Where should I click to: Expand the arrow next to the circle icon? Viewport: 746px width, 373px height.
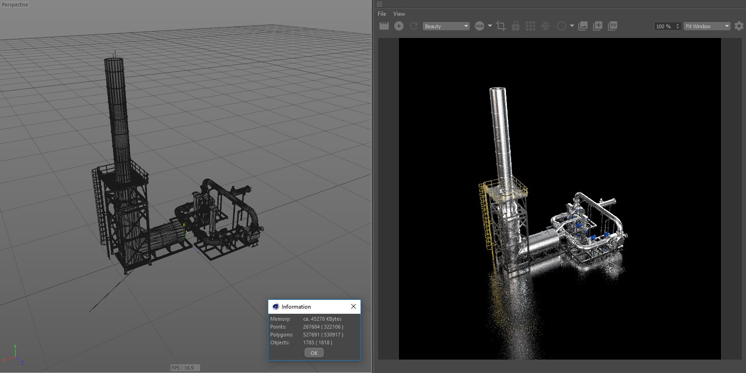coord(572,26)
